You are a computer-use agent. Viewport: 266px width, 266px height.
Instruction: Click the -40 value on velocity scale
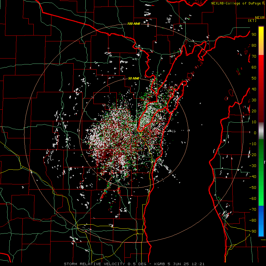click(253, 177)
